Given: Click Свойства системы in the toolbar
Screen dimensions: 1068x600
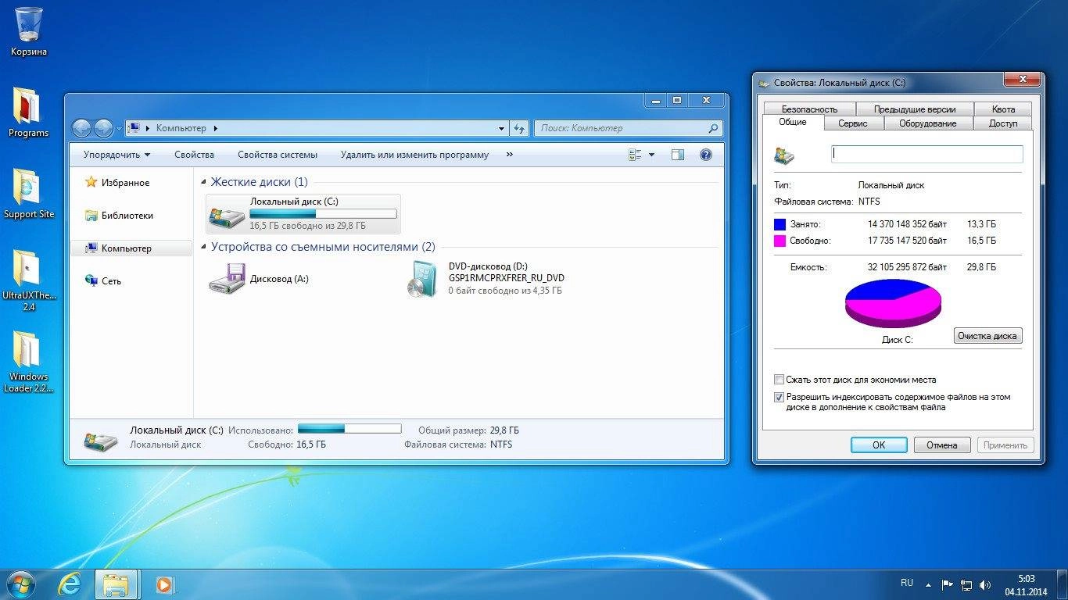Looking at the screenshot, I should pyautogui.click(x=278, y=154).
